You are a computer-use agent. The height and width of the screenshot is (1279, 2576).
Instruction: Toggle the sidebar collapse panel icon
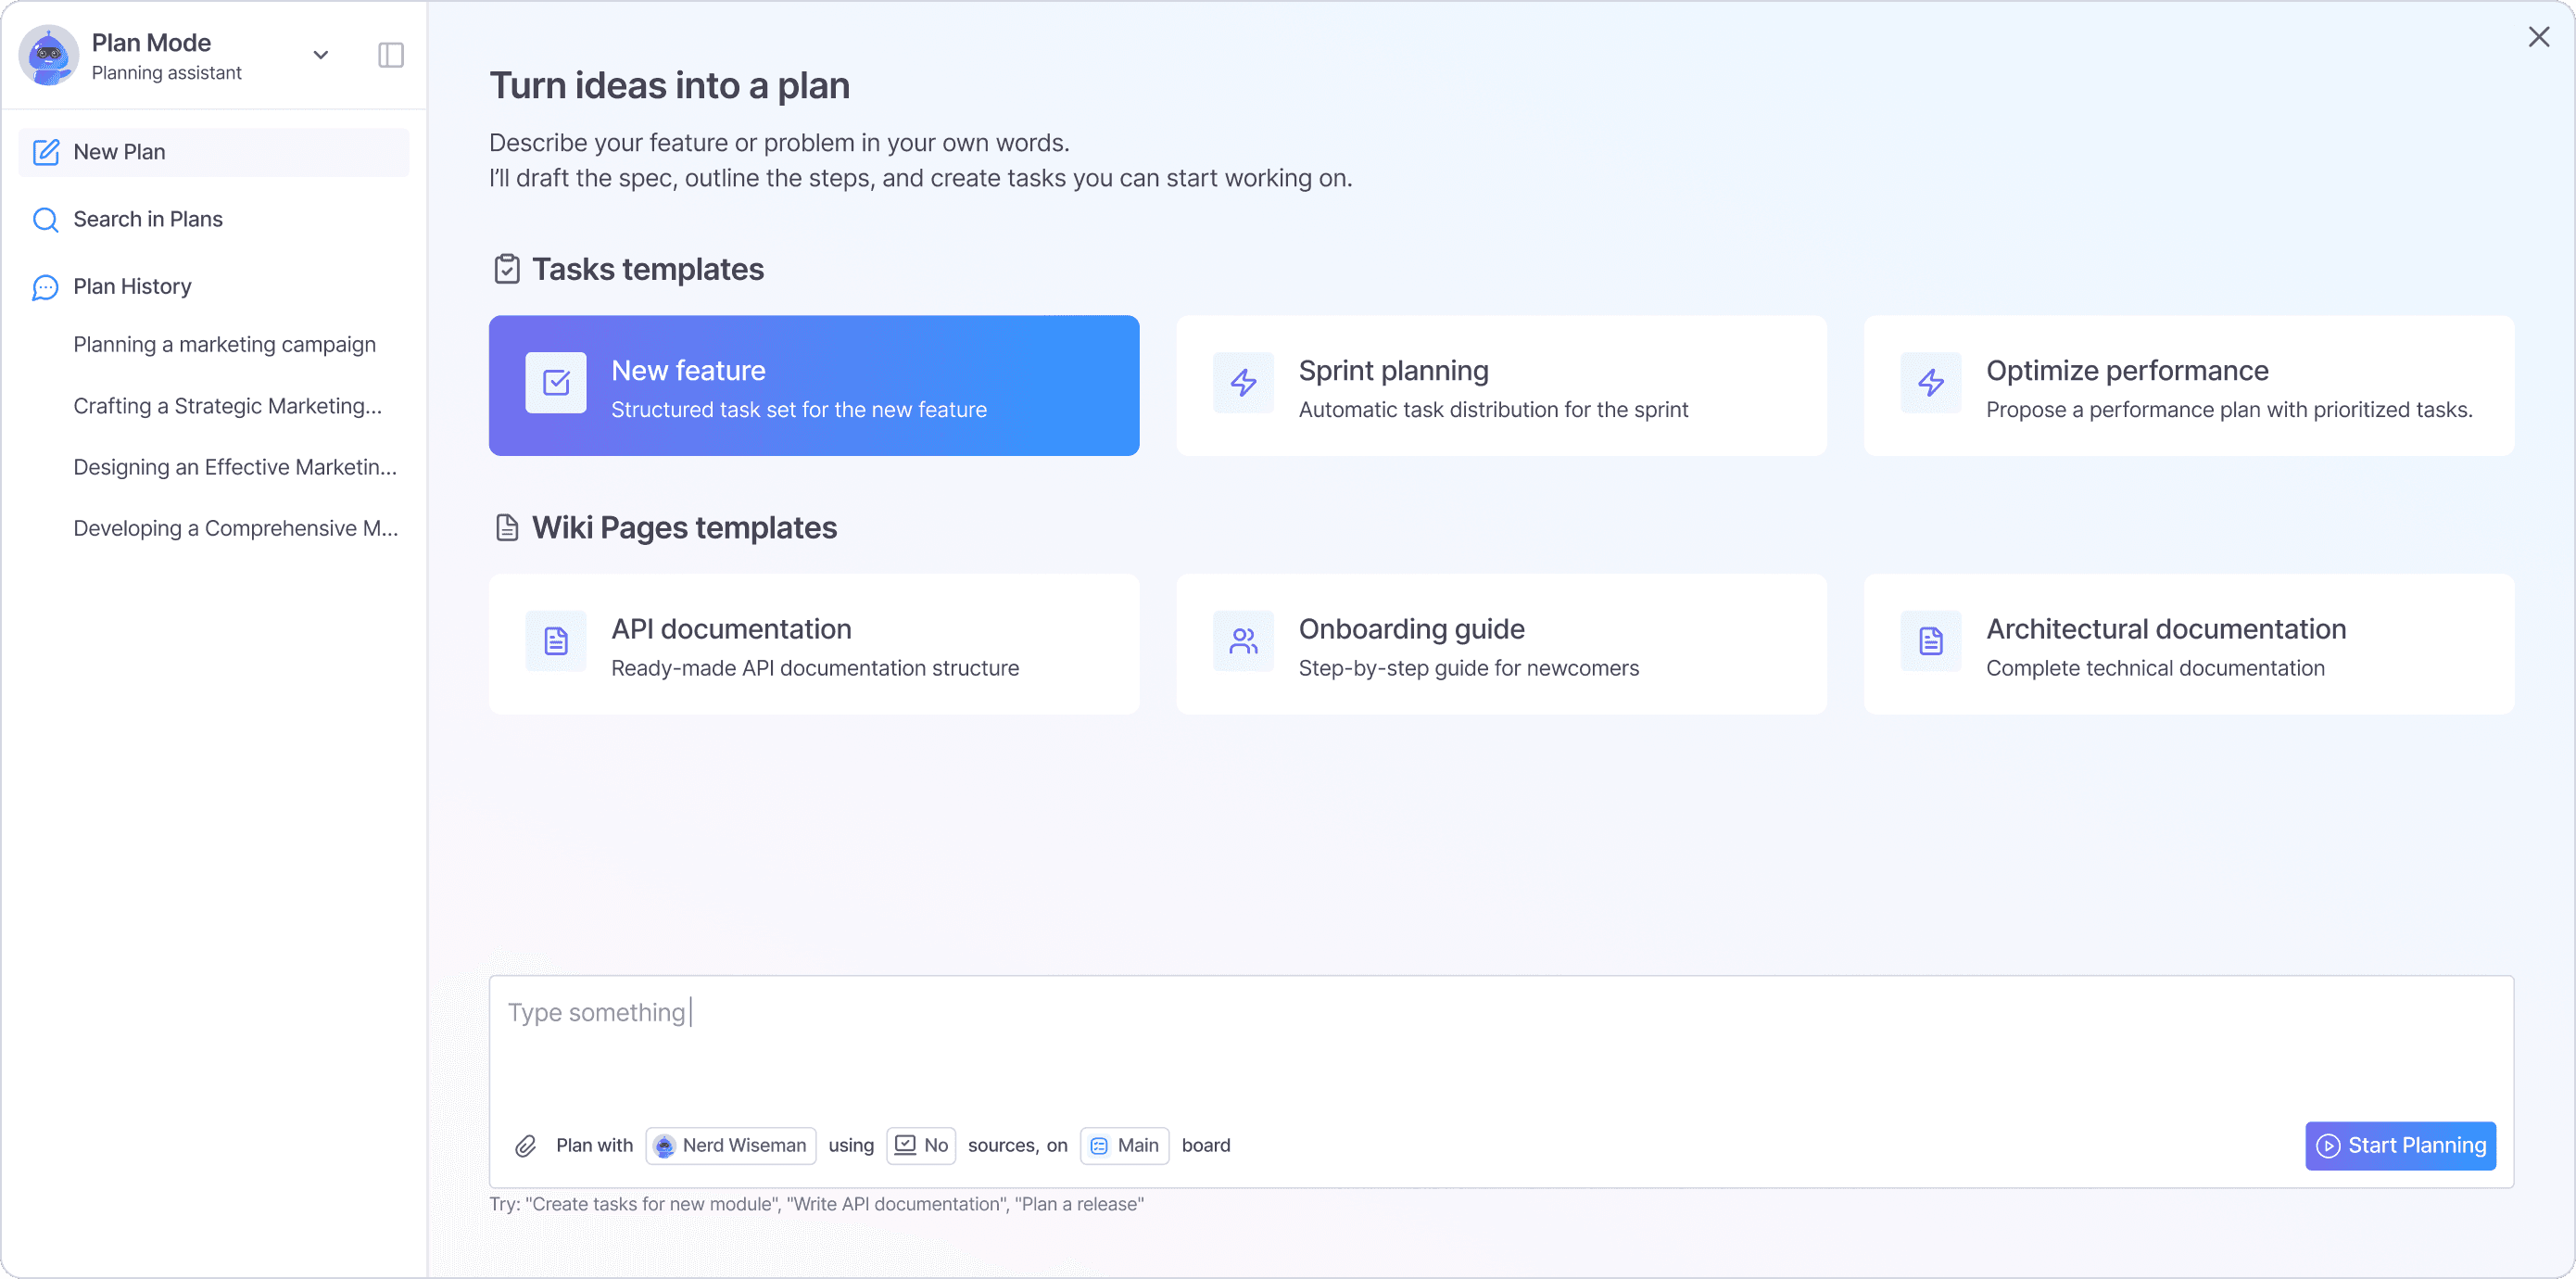391,55
